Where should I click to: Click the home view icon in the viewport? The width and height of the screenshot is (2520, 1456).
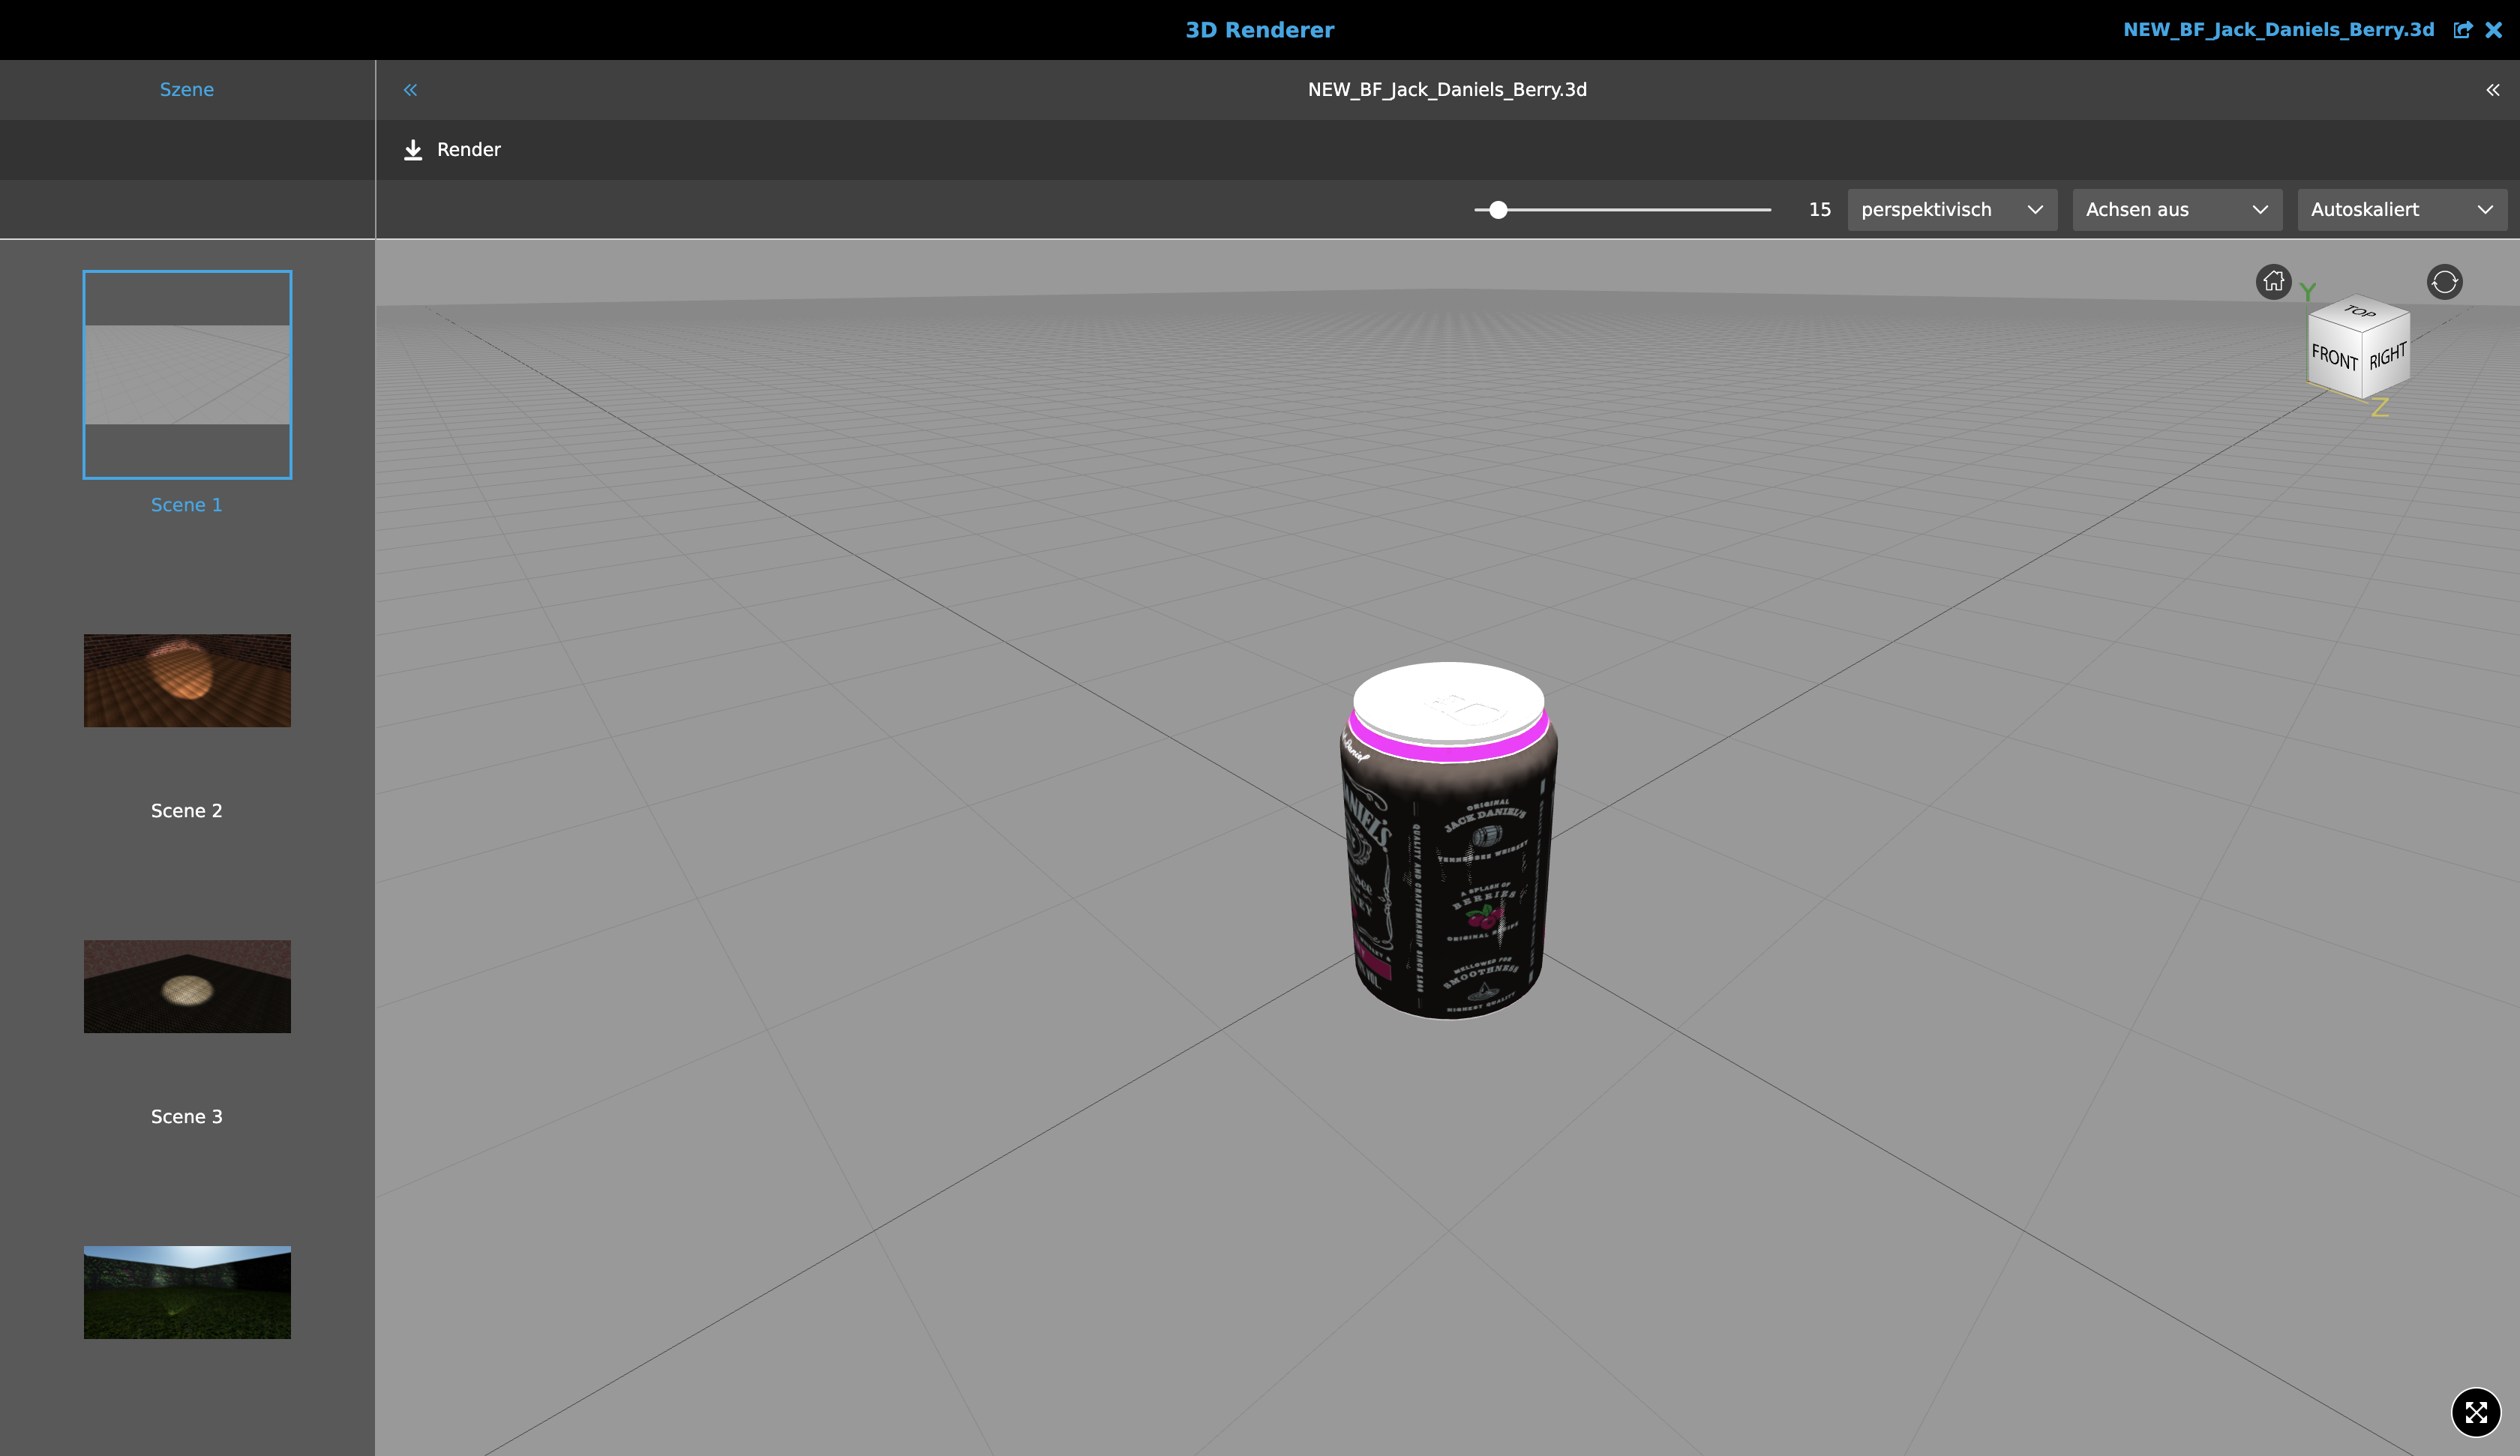point(2273,281)
